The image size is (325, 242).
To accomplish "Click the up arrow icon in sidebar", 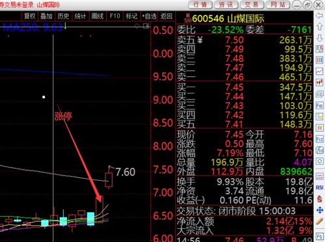I will 319,27.
